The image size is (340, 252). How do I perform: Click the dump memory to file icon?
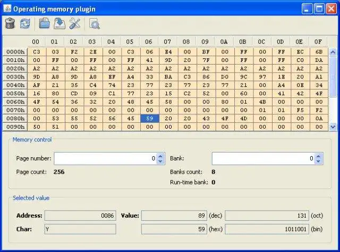(x=60, y=23)
